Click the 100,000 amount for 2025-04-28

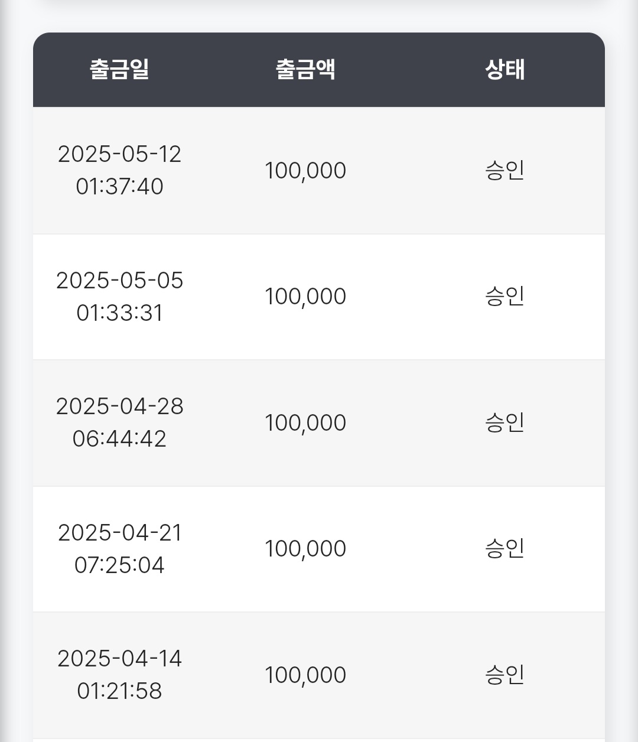[x=305, y=423]
